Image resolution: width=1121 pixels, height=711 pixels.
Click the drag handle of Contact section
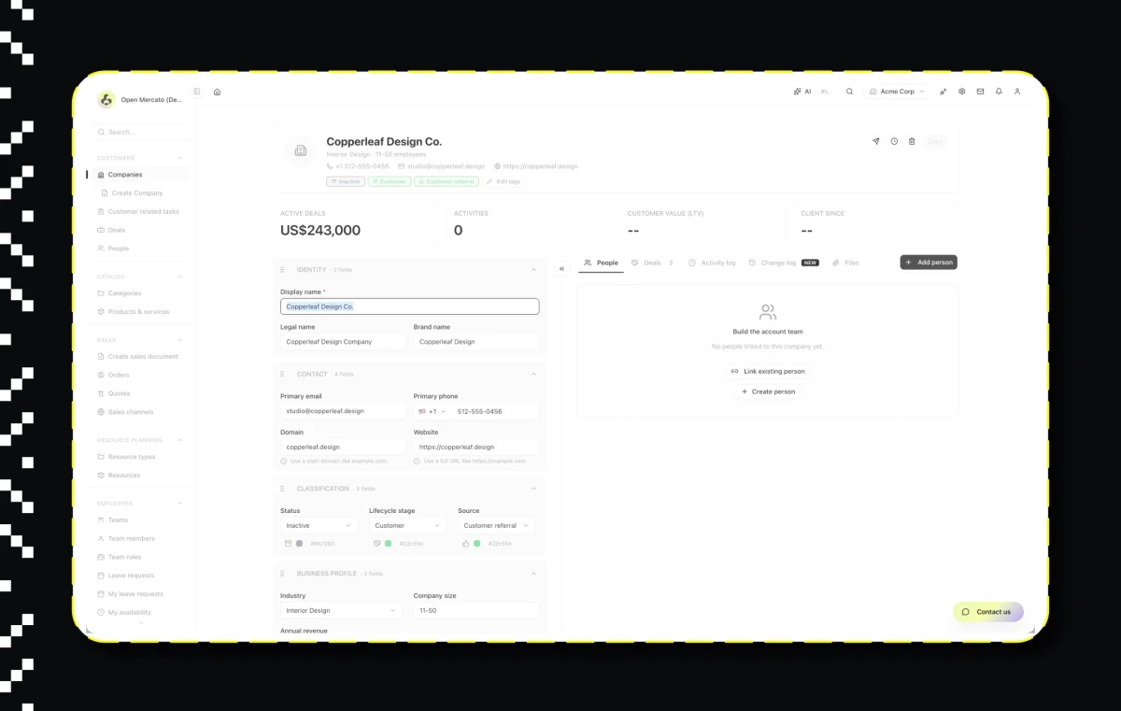pos(282,374)
